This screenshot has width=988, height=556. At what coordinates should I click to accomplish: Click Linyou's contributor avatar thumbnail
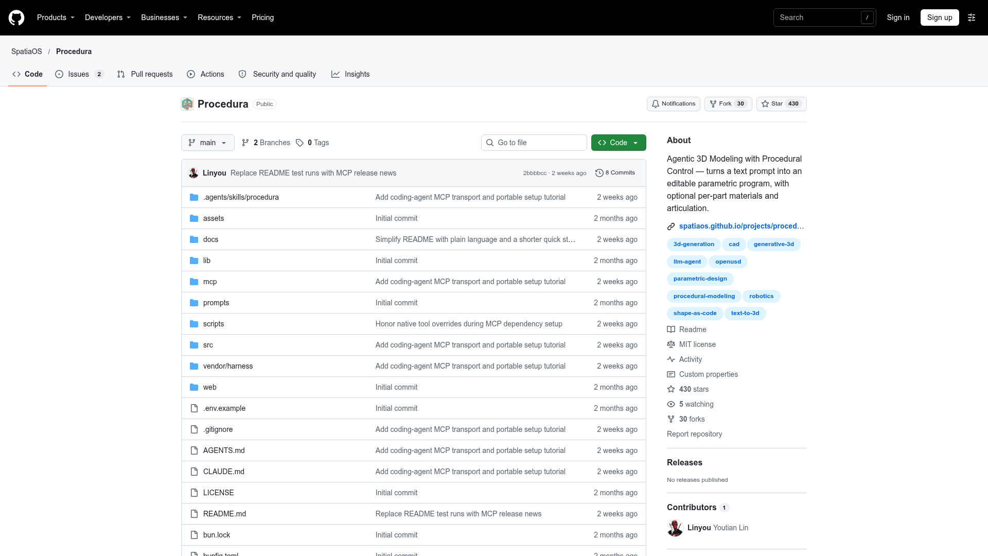tap(675, 528)
